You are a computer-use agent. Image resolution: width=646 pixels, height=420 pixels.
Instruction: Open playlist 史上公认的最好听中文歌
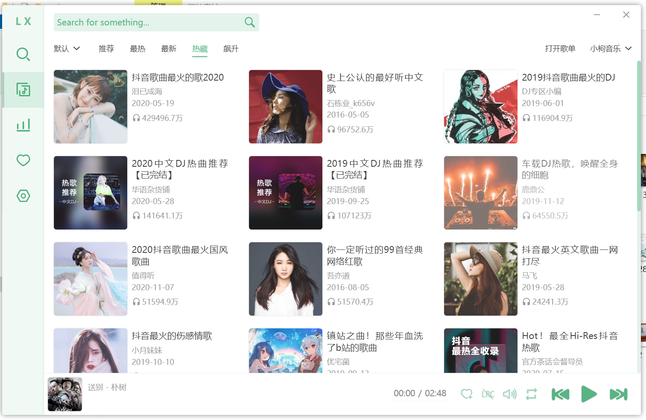[x=375, y=83]
